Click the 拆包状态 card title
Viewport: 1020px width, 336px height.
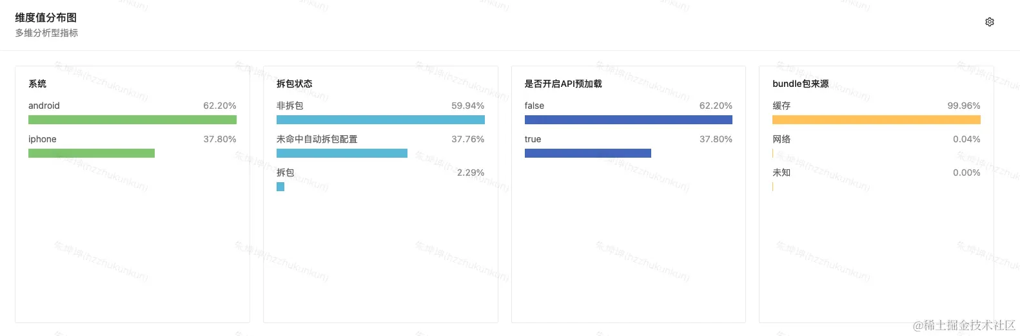point(295,84)
